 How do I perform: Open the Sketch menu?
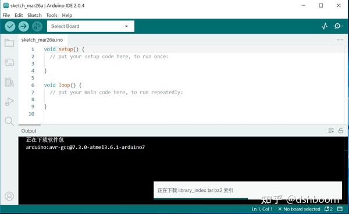click(x=34, y=15)
